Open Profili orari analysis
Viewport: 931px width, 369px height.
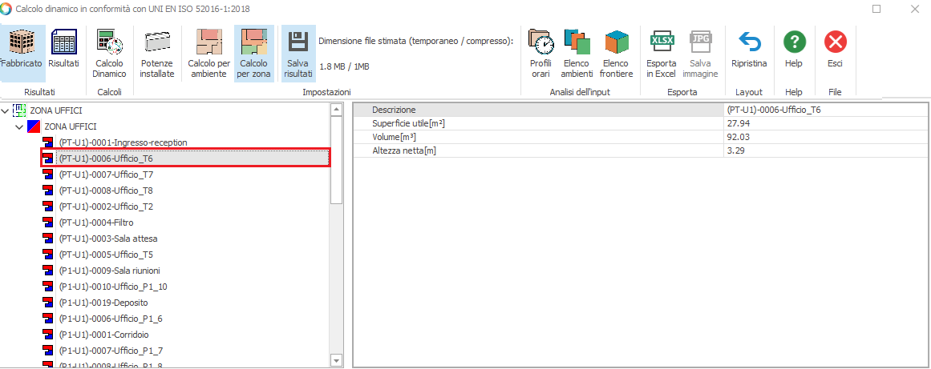[x=541, y=53]
